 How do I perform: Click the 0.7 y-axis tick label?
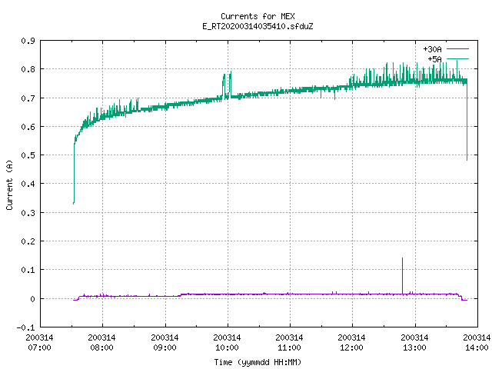tap(28, 98)
